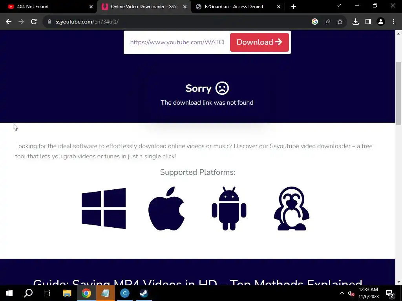Screen dimensions: 402x301
Task: Close the E2Guardian tab
Action: pyautogui.click(x=279, y=7)
